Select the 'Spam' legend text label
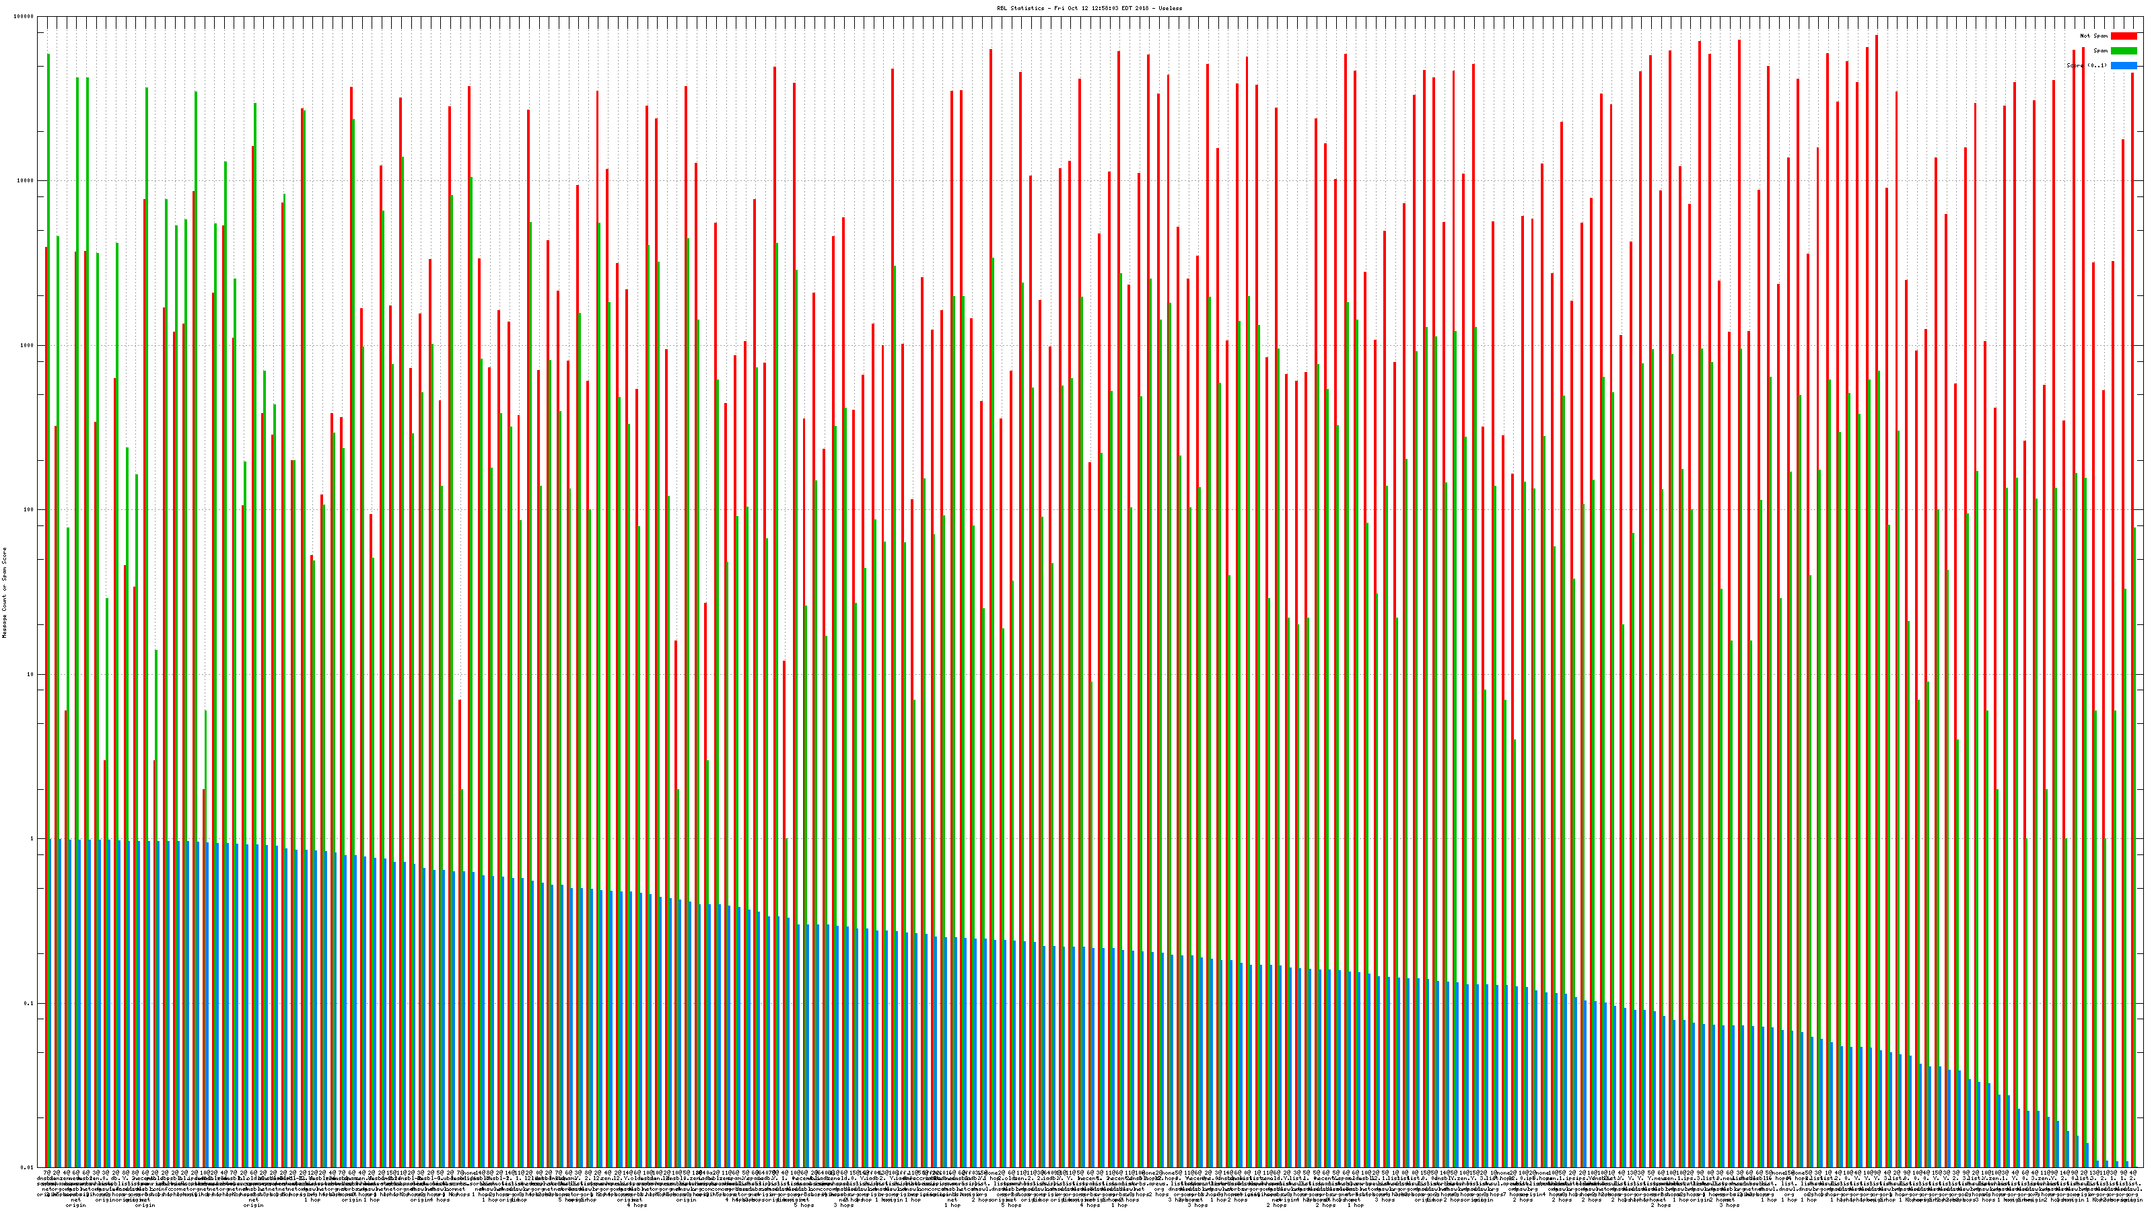2154x1211 pixels. pos(2100,51)
